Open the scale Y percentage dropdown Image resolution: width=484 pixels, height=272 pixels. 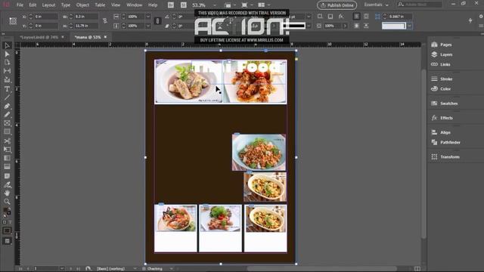[x=148, y=26]
